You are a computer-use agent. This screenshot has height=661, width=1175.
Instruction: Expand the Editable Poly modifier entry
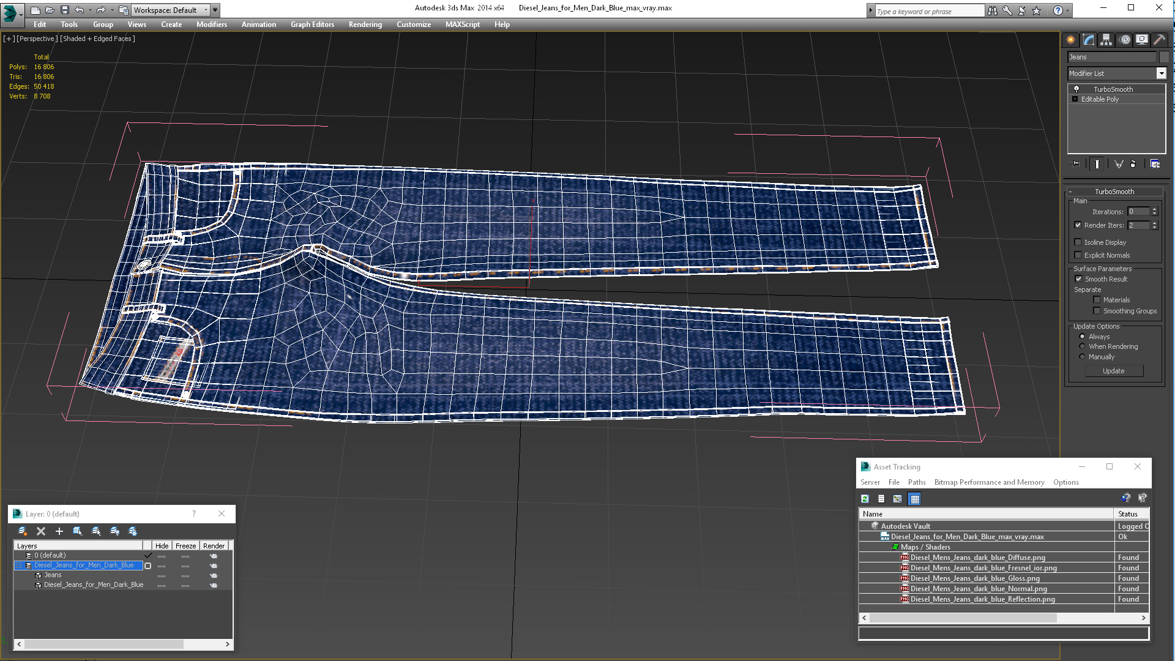(x=1075, y=99)
